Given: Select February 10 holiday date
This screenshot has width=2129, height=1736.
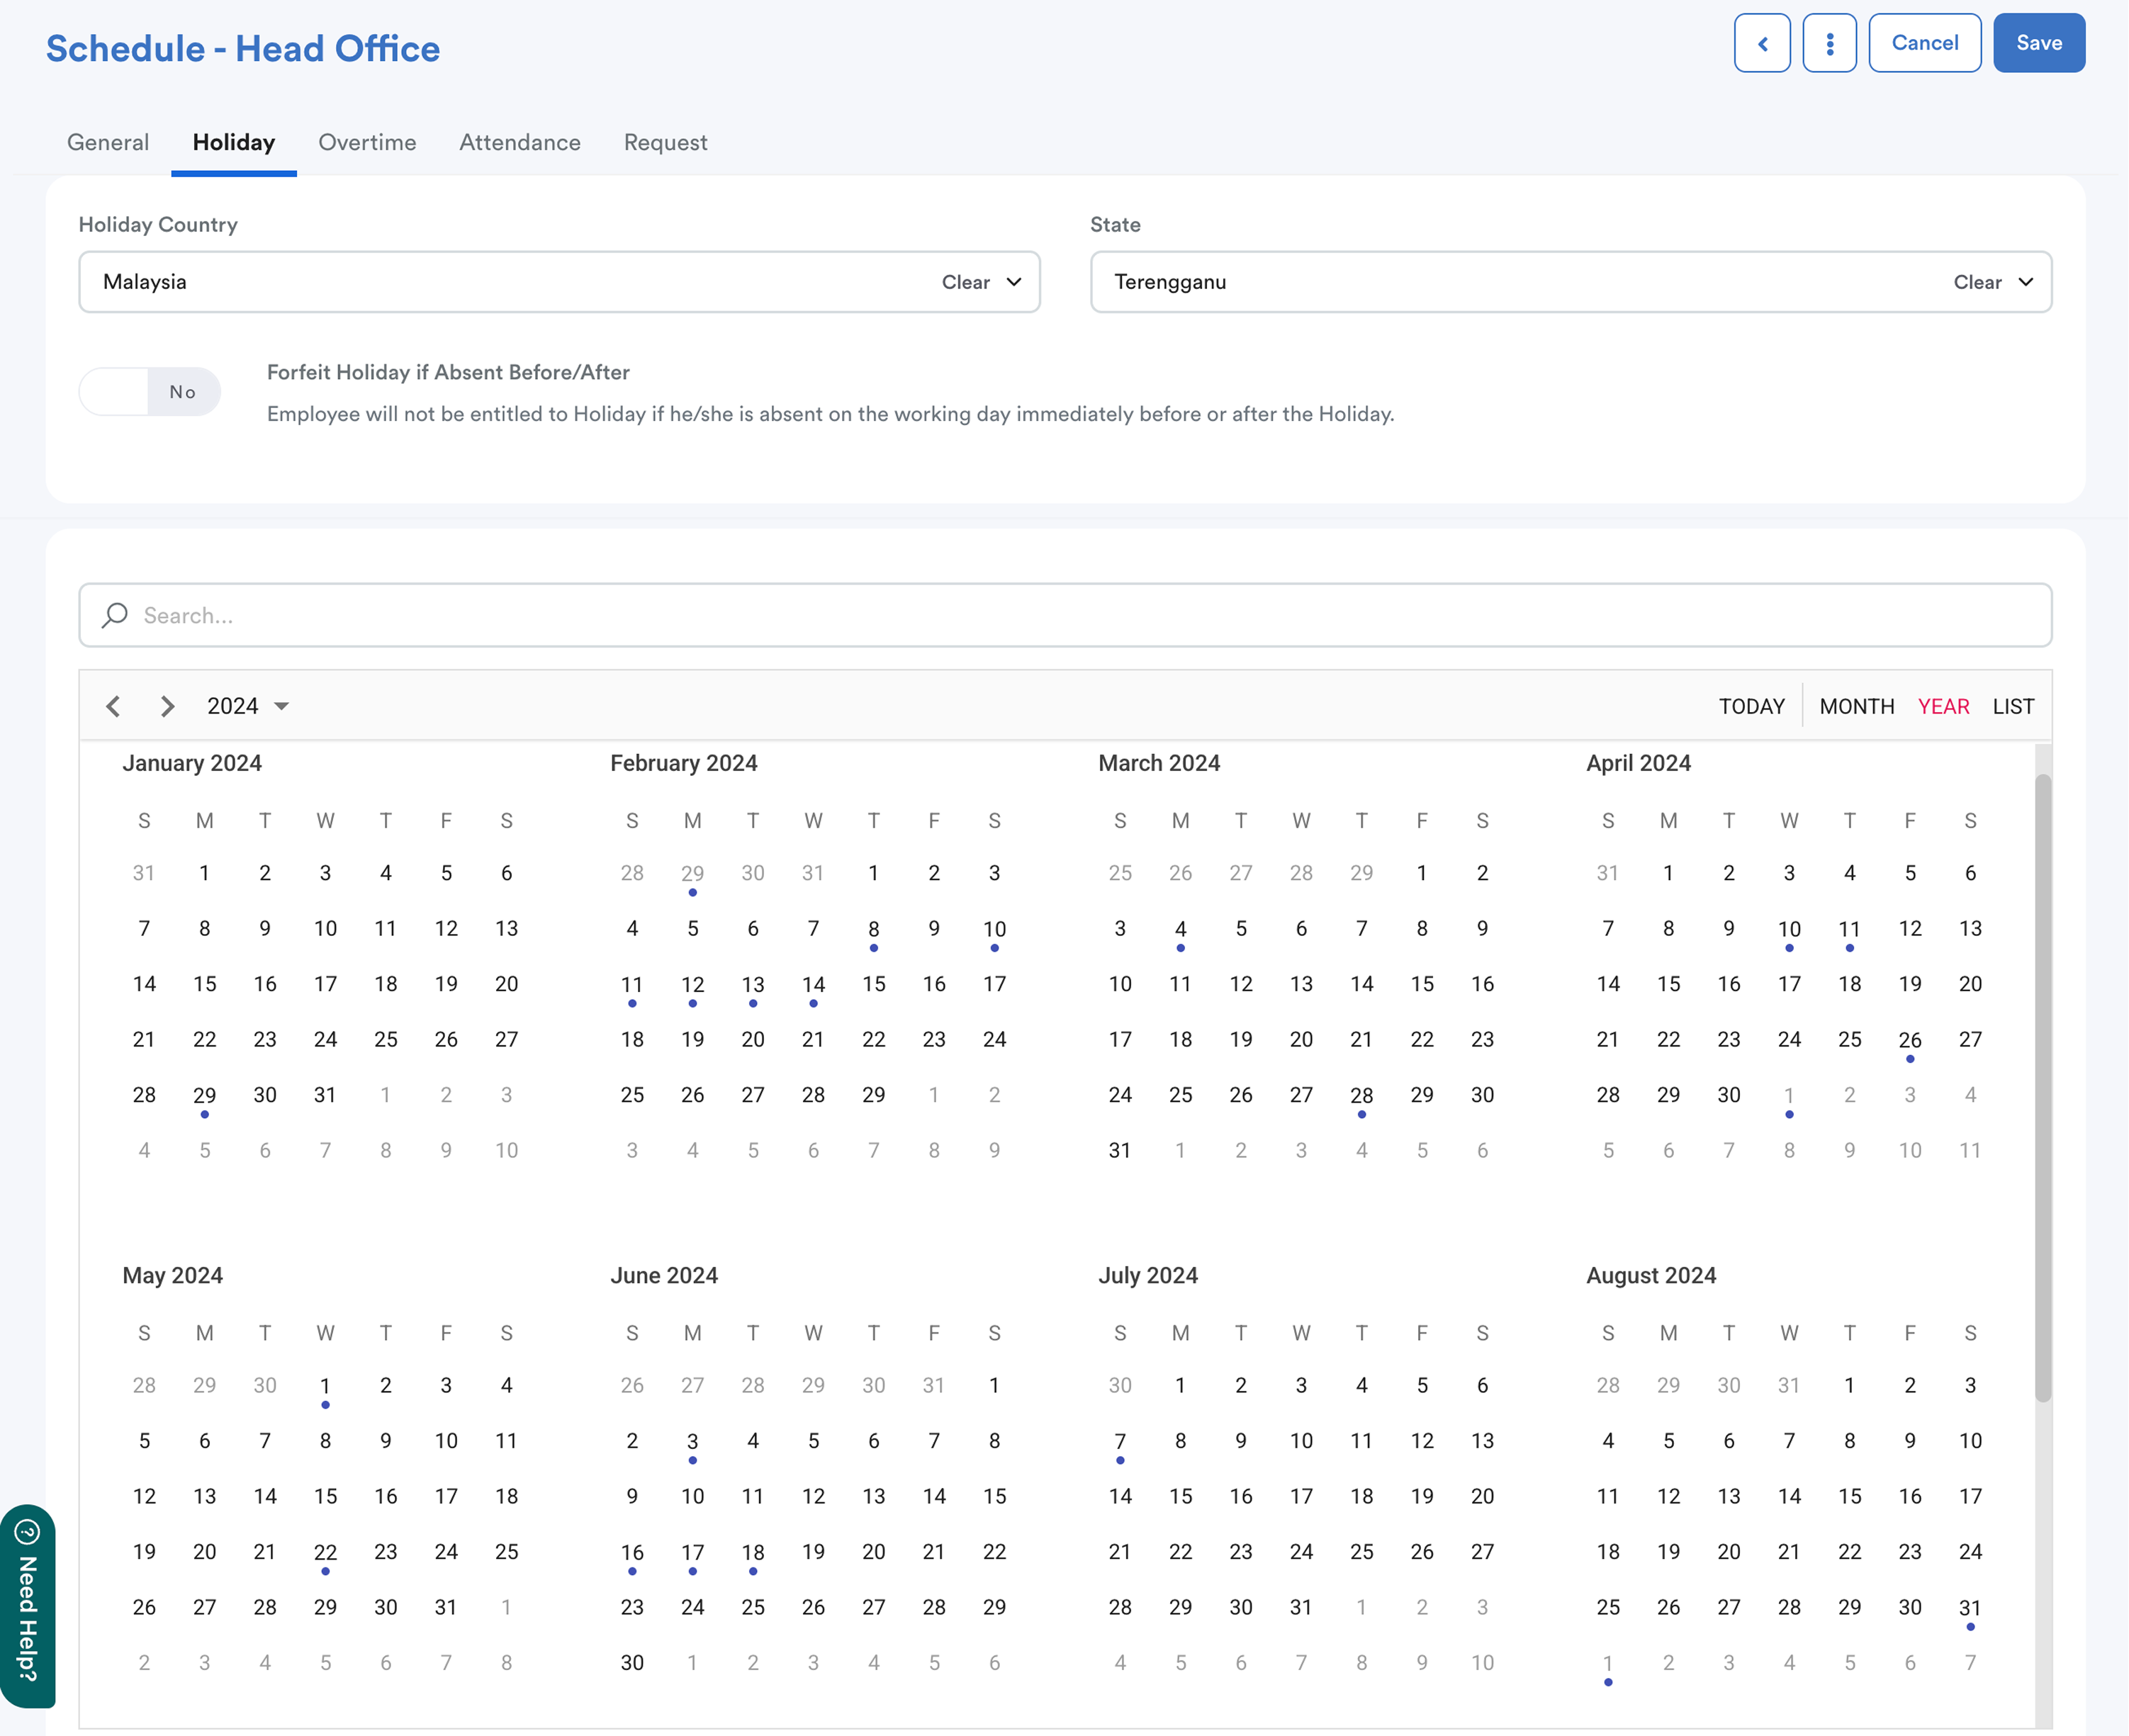Looking at the screenshot, I should [x=994, y=929].
